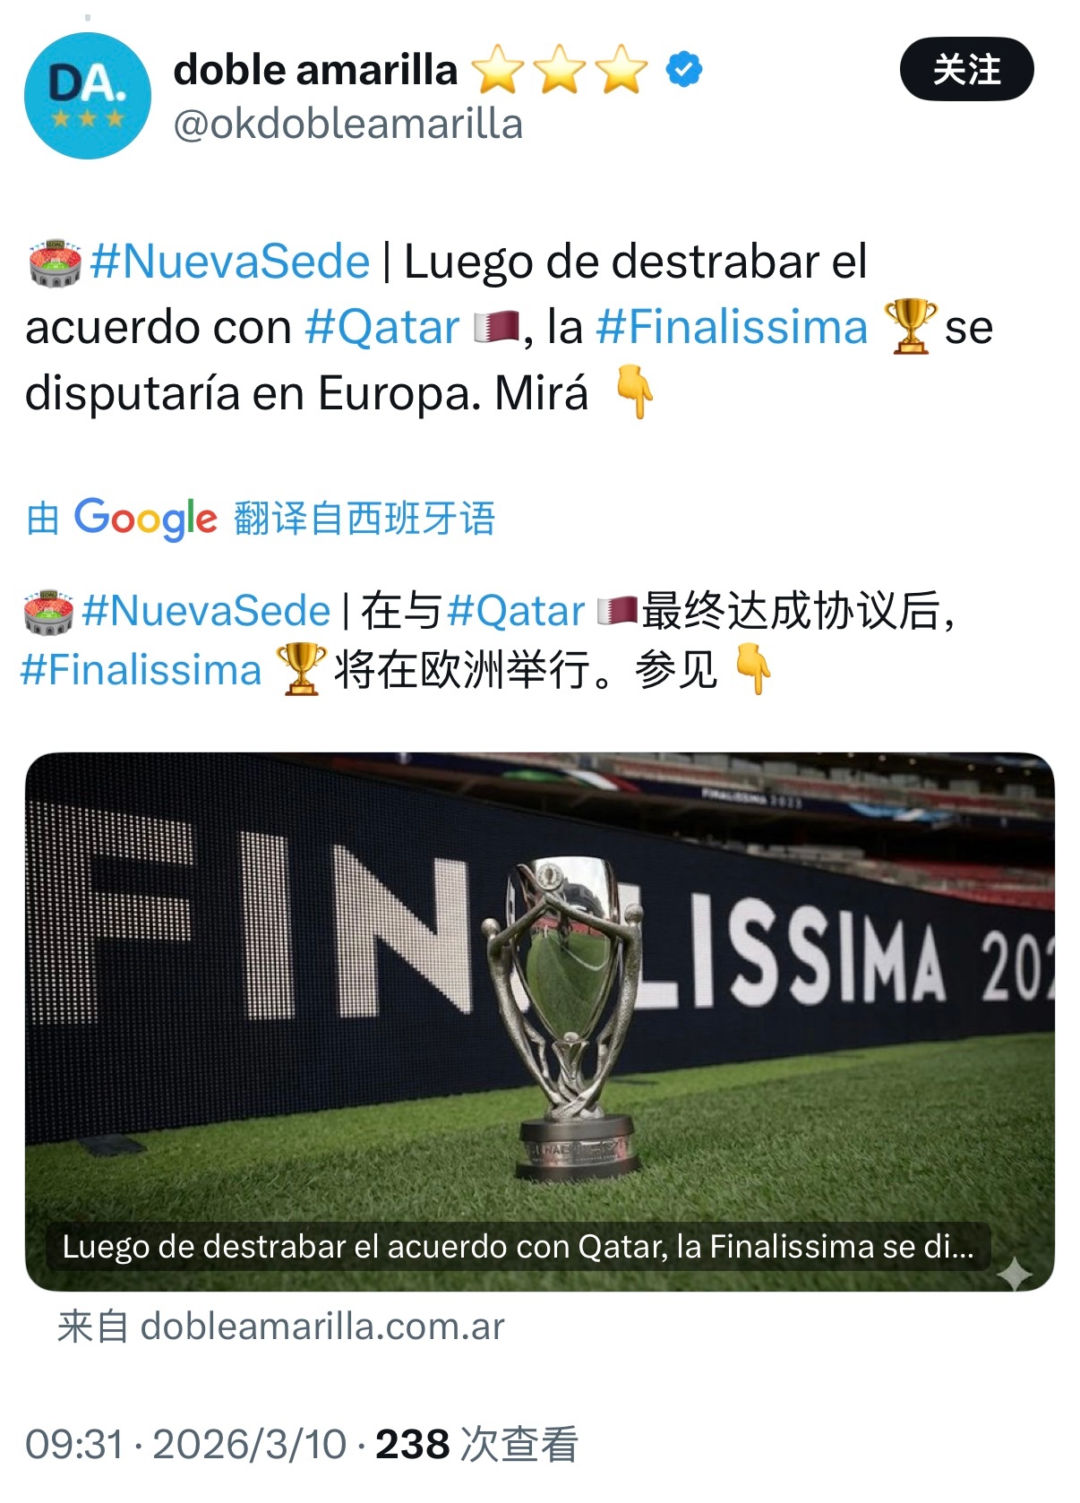
Task: Open the #NuevaSede hashtag in original text
Action: point(229,262)
